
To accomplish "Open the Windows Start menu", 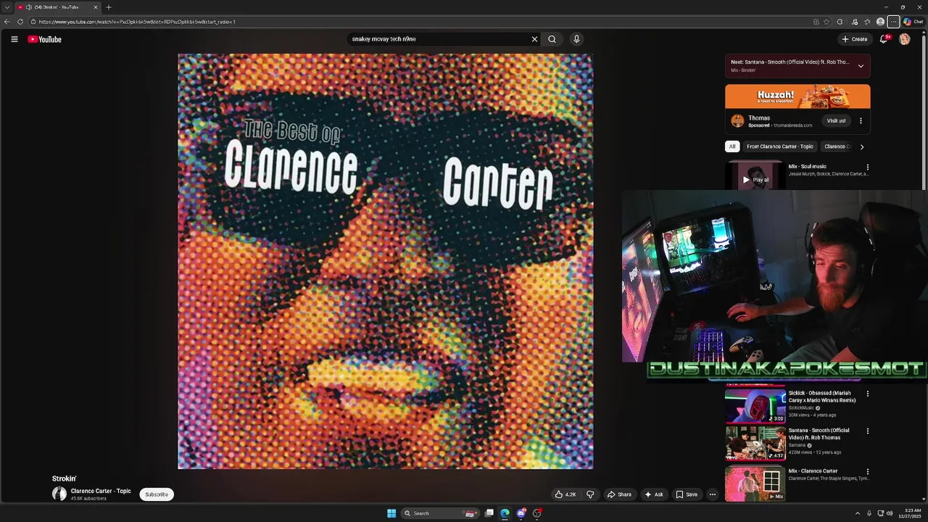I will tap(391, 513).
